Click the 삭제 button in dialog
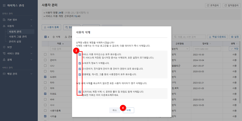 click(x=128, y=110)
